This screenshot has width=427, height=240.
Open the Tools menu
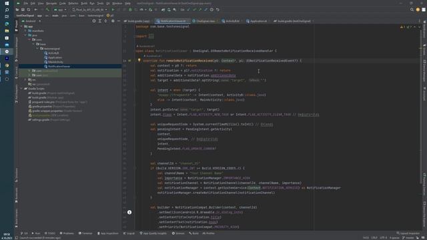[100, 3]
